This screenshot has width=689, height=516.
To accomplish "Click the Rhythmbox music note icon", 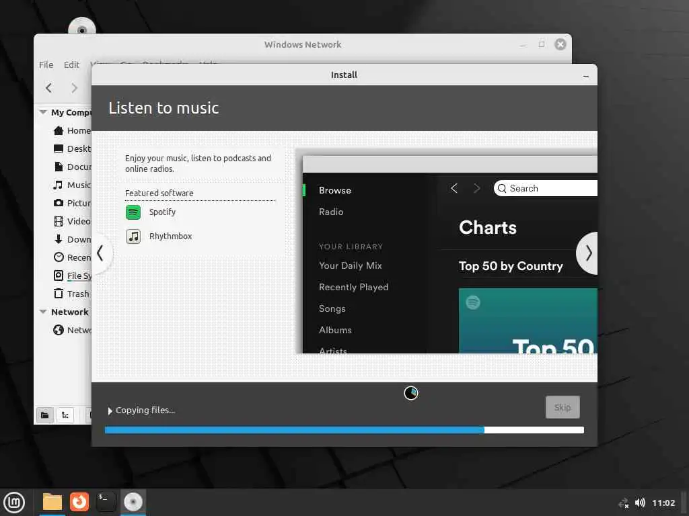I will pyautogui.click(x=133, y=236).
